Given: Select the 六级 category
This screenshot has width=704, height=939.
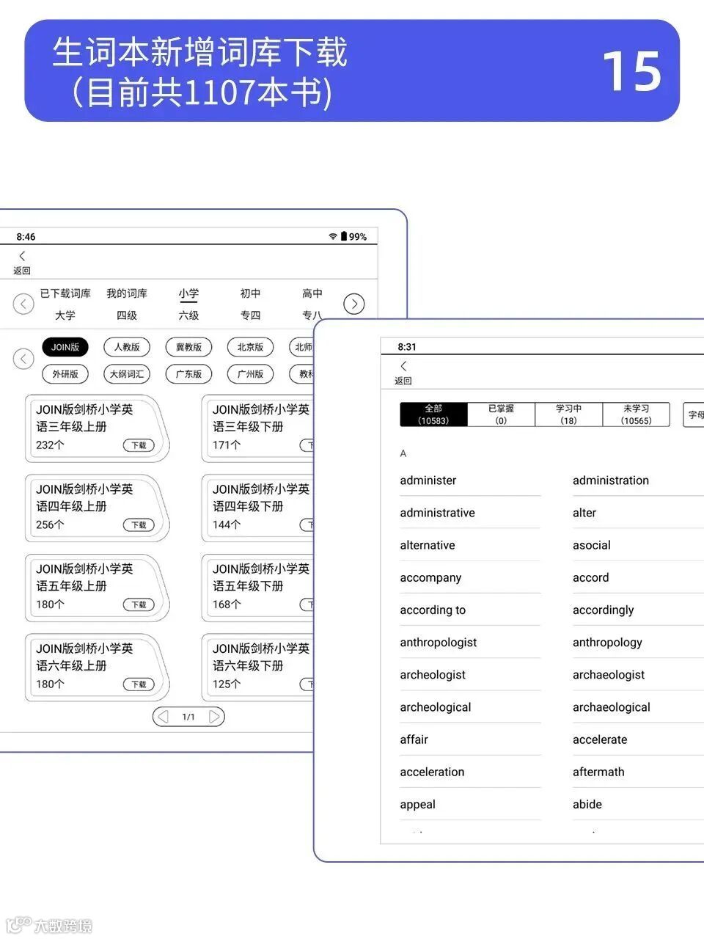Looking at the screenshot, I should [188, 315].
